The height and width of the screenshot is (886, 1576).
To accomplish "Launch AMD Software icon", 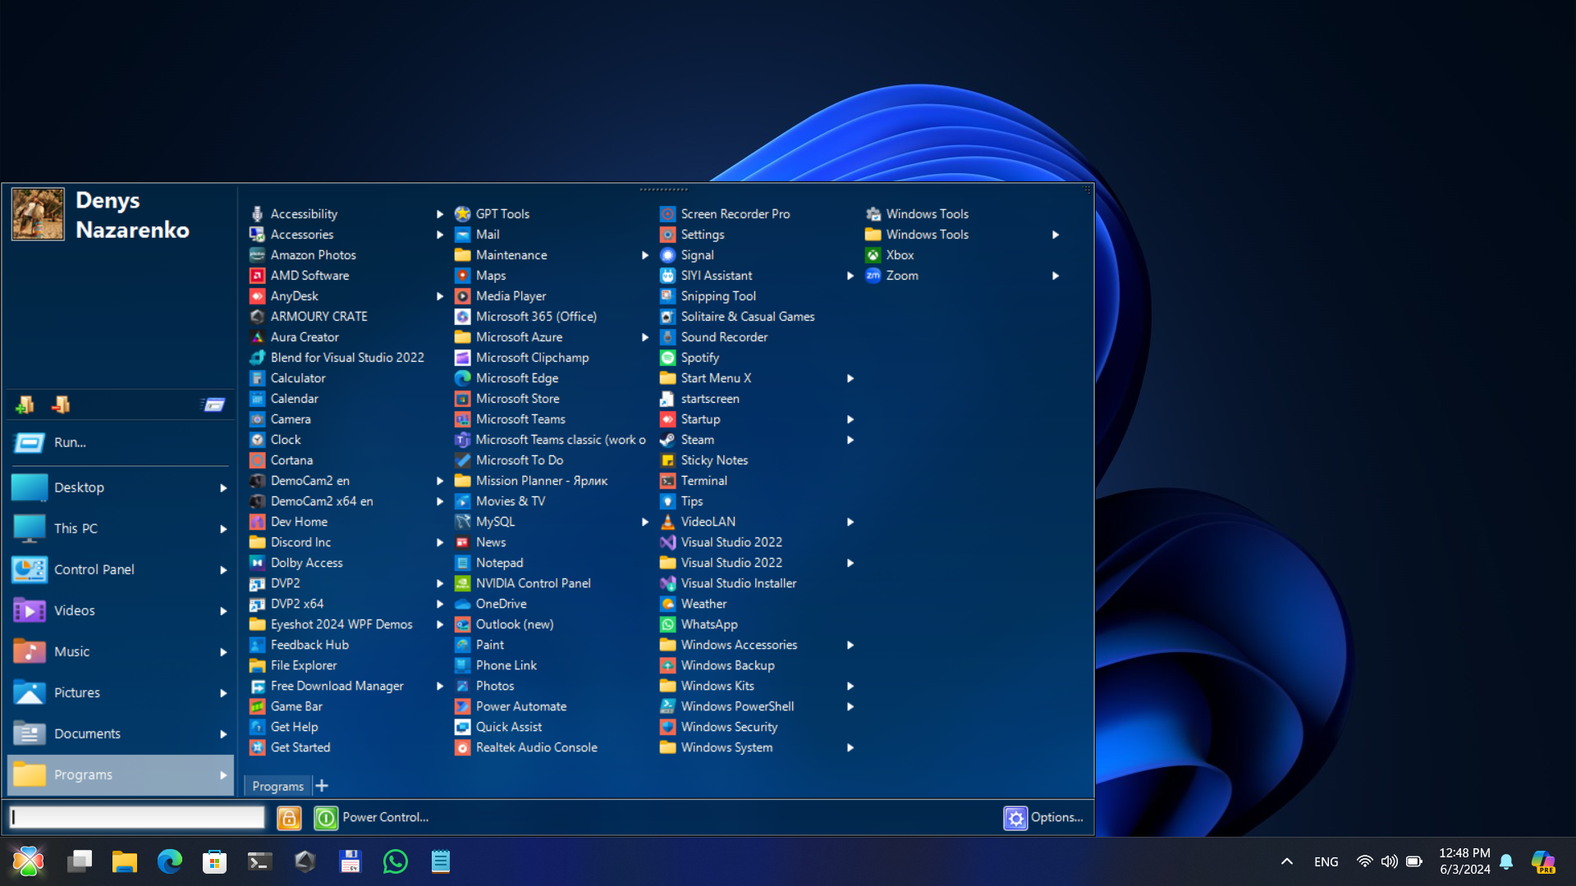I will [x=257, y=276].
